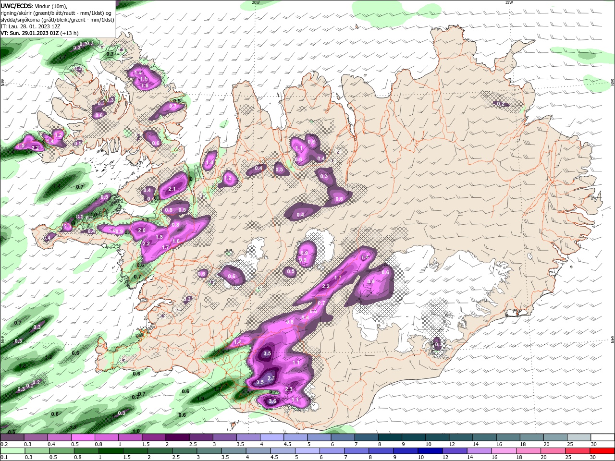Image resolution: width=615 pixels, height=461 pixels.
Task: Click the grey-purple 0.2–0.3 swatch starting the top legend
Action: coord(12,437)
